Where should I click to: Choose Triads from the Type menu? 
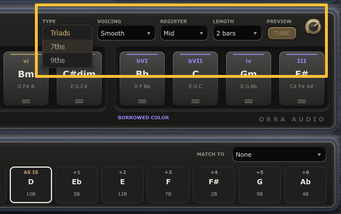[68, 33]
